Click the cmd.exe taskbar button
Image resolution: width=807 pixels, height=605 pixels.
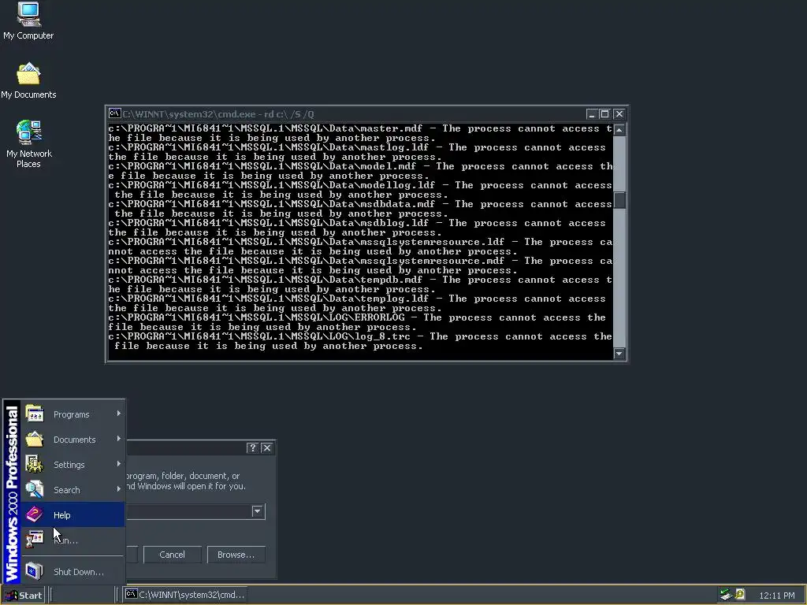pos(185,595)
